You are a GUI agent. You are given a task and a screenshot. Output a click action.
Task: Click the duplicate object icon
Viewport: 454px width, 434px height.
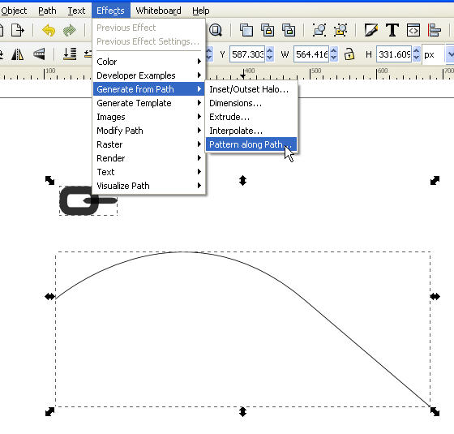[246, 30]
